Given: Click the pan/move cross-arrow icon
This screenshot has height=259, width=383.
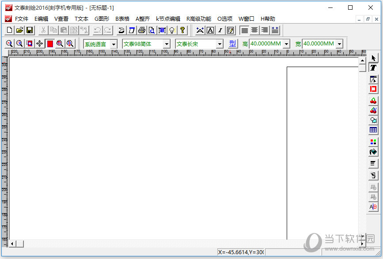Looking at the screenshot, I should point(40,44).
